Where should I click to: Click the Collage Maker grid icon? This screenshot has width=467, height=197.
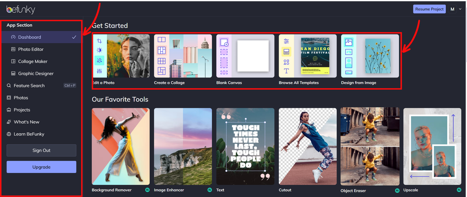[x=13, y=61]
